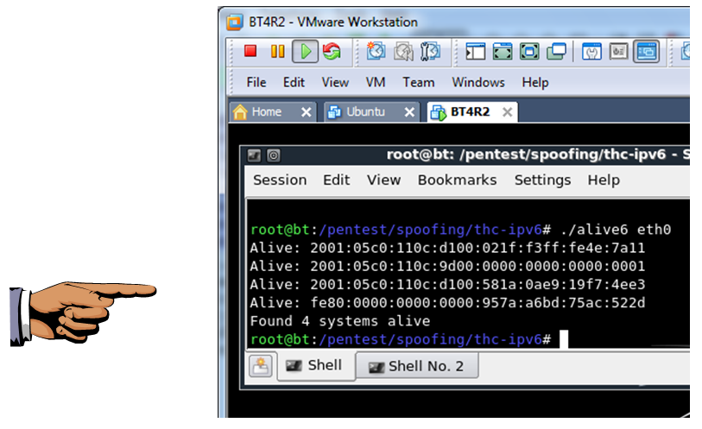The height and width of the screenshot is (429, 702).
Task: Click address ending in 0000:0001
Action: click(477, 266)
